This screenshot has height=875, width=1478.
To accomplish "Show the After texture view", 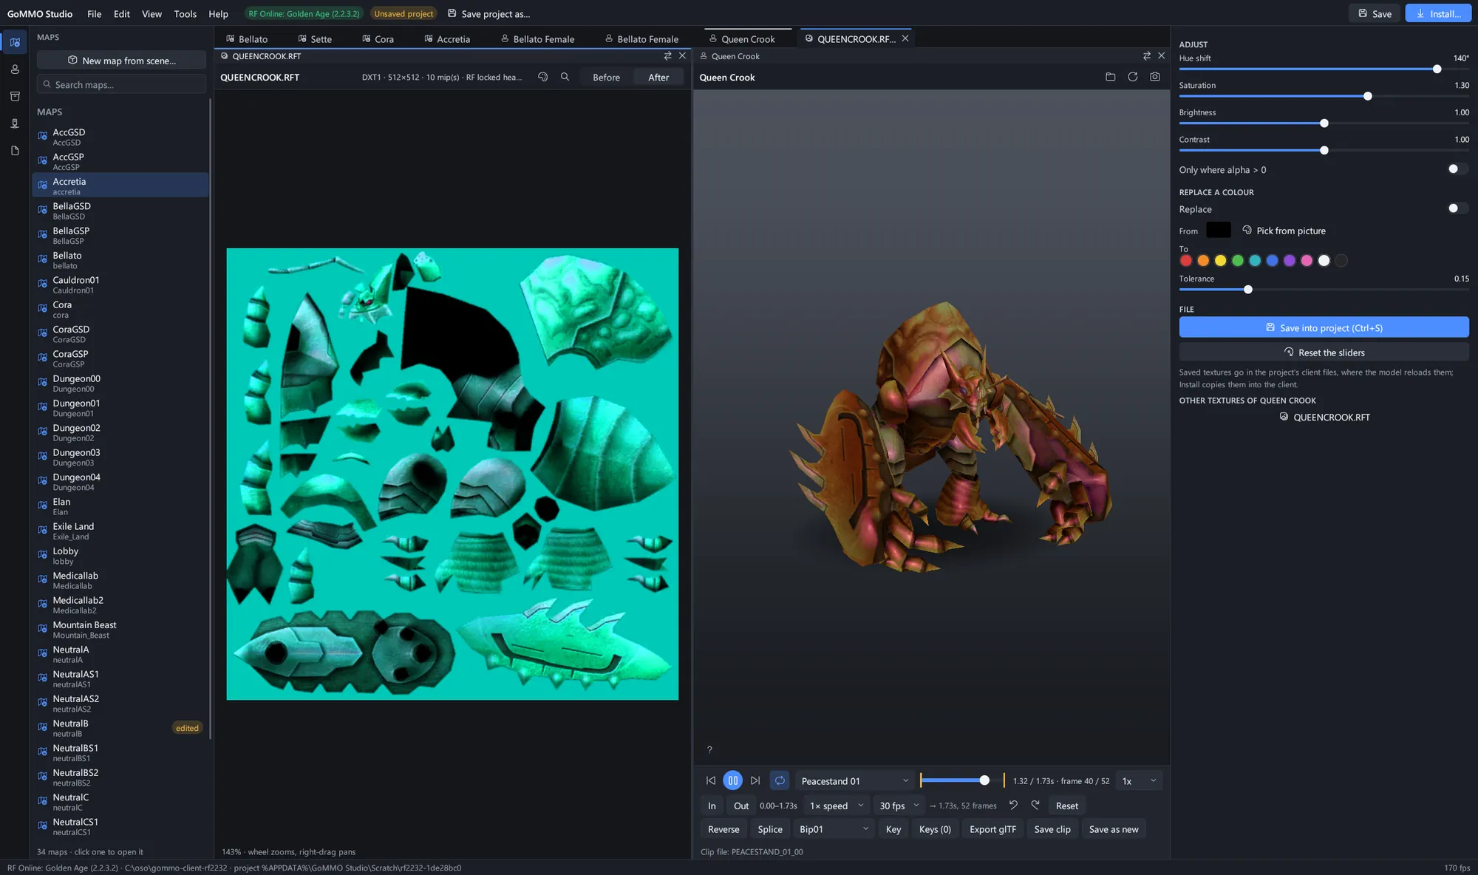I will 658,77.
